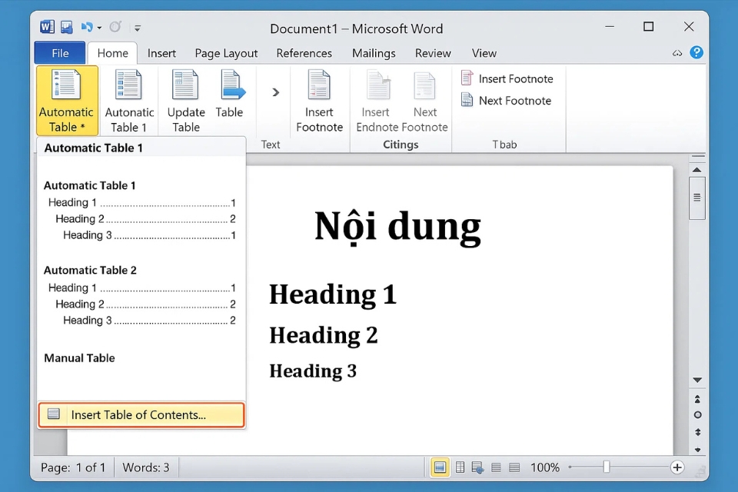Viewport: 738px width, 492px height.
Task: Enable Web Layout view mode
Action: pyautogui.click(x=477, y=467)
